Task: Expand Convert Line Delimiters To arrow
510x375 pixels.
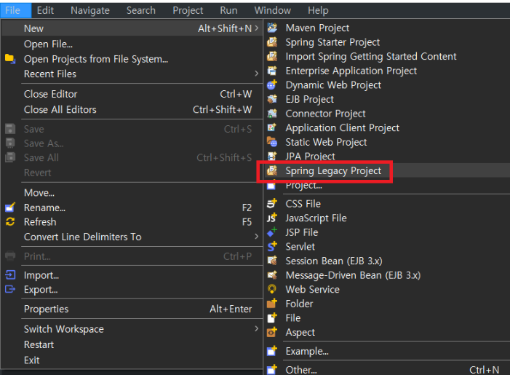Action: [x=256, y=237]
